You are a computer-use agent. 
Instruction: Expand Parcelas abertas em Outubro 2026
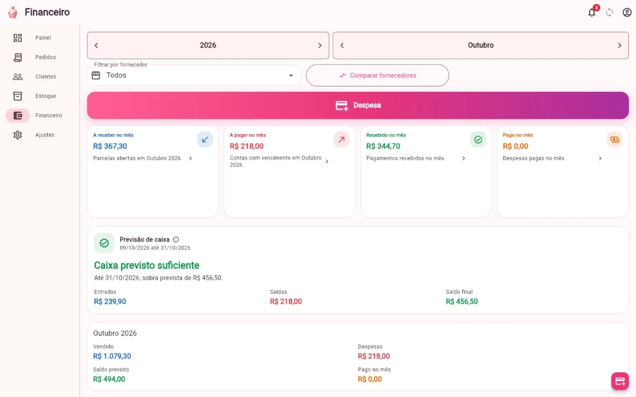[190, 158]
